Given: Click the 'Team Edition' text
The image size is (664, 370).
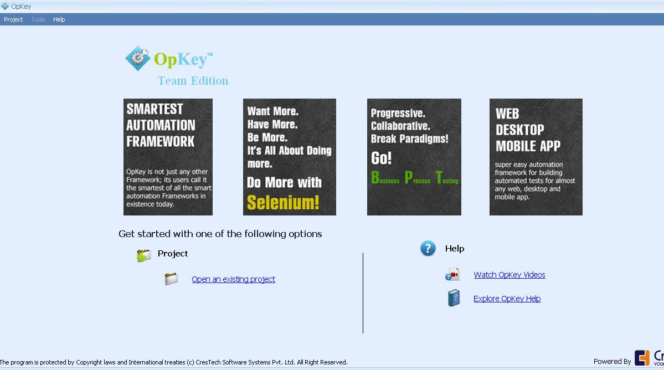Looking at the screenshot, I should coord(193,80).
